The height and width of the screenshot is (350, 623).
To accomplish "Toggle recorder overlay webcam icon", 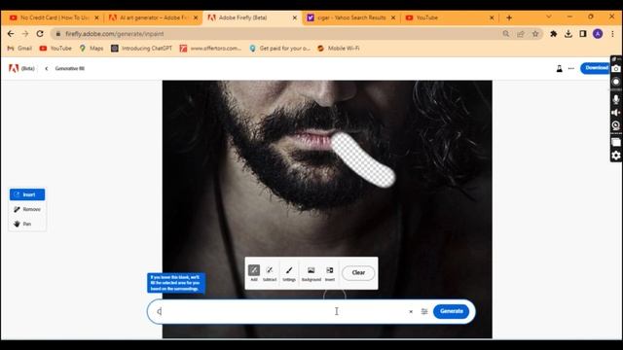I will (x=616, y=125).
